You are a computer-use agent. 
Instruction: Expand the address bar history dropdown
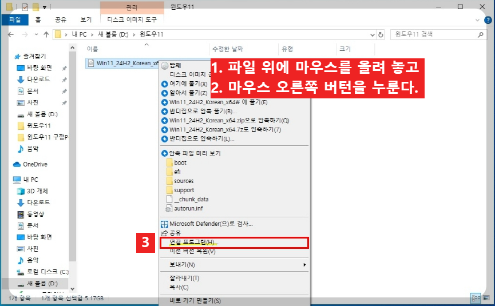(372, 35)
